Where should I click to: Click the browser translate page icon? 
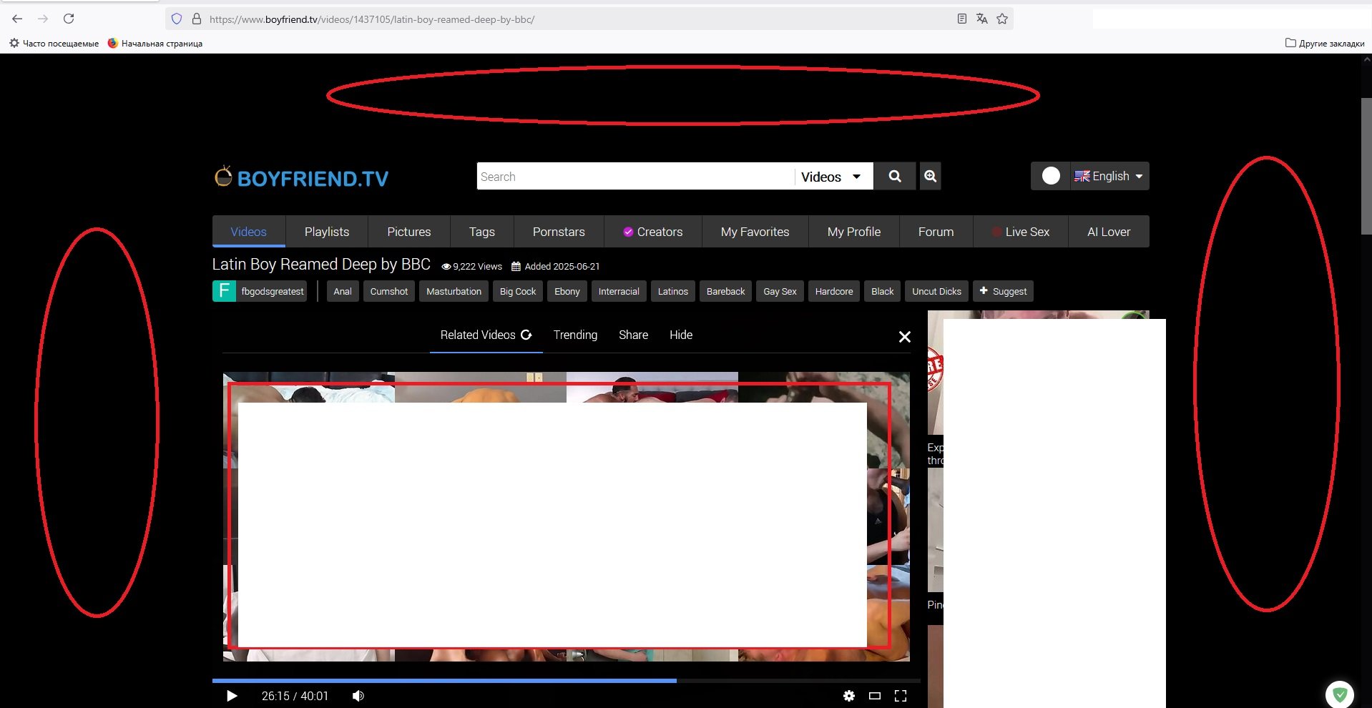[x=981, y=19]
